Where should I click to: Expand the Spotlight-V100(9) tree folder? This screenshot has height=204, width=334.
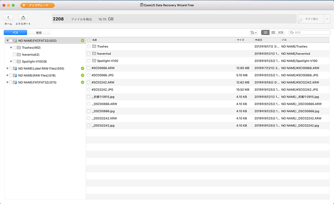[11, 61]
